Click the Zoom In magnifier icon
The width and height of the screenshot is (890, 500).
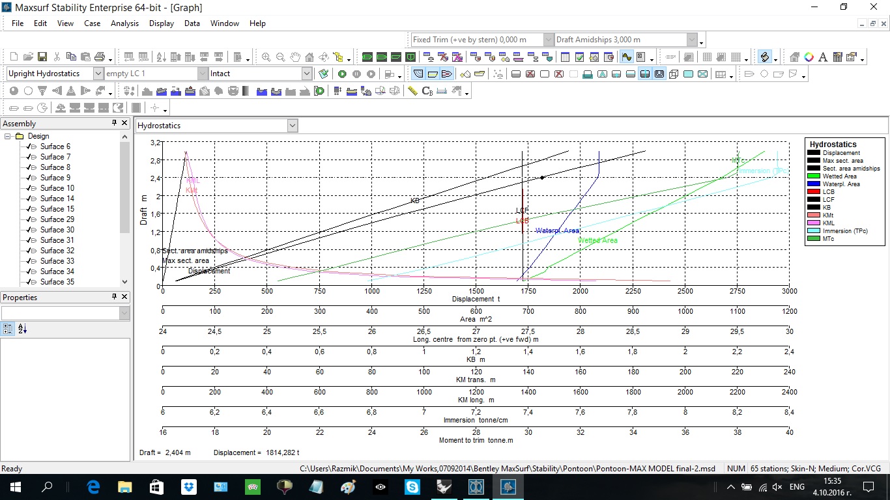[x=266, y=57]
